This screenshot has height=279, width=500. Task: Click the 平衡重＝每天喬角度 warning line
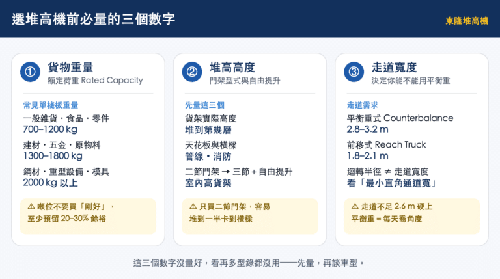pos(387,219)
